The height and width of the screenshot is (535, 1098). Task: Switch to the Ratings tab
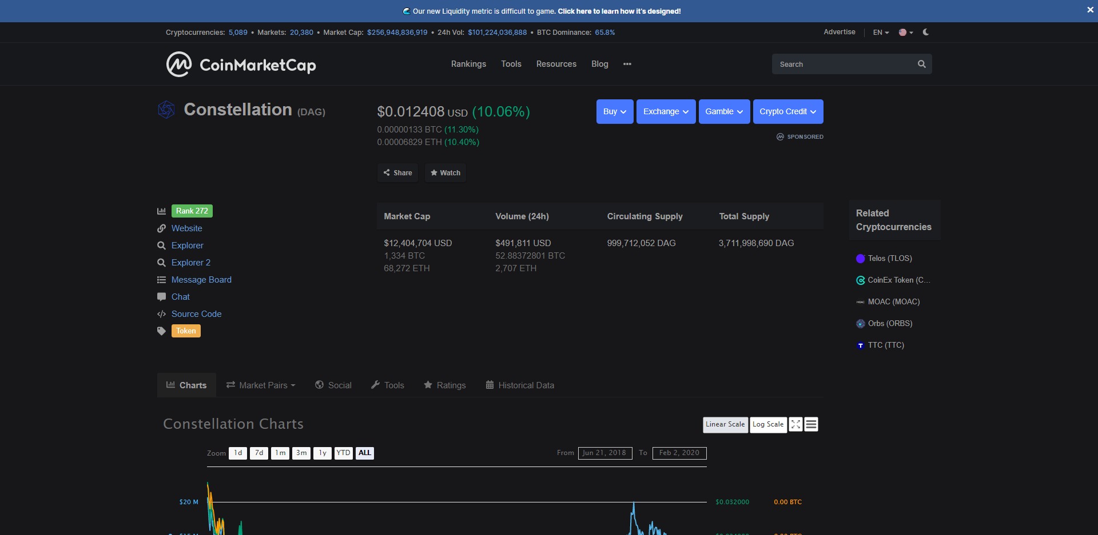click(445, 385)
